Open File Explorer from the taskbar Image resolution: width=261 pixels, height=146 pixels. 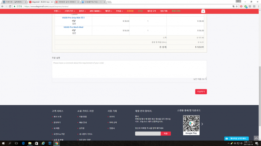click(x=30, y=143)
